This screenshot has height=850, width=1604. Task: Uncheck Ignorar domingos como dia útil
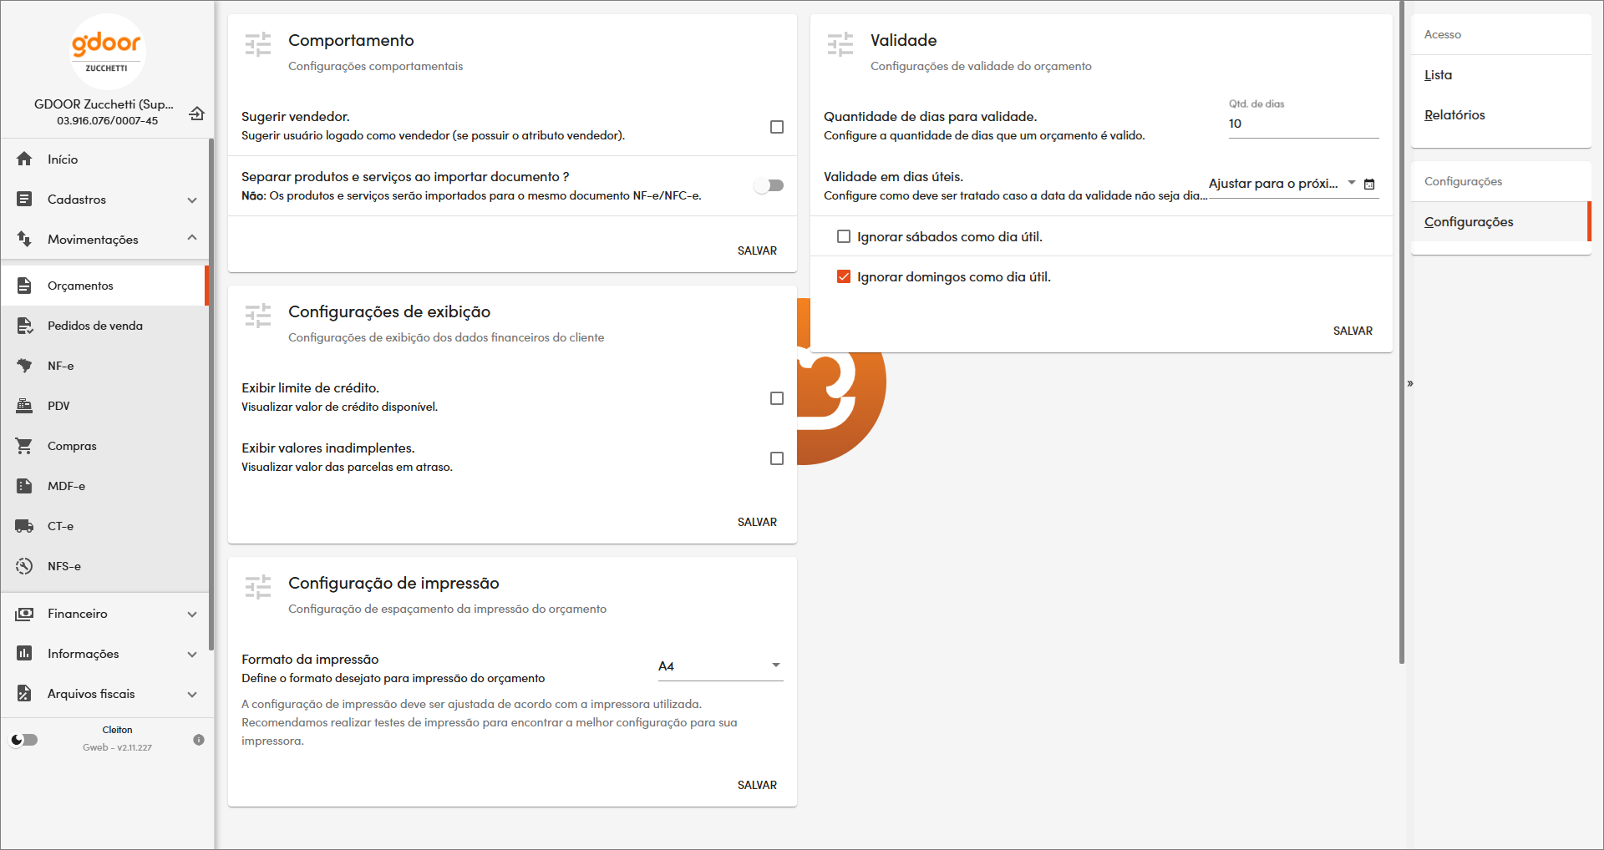[844, 276]
